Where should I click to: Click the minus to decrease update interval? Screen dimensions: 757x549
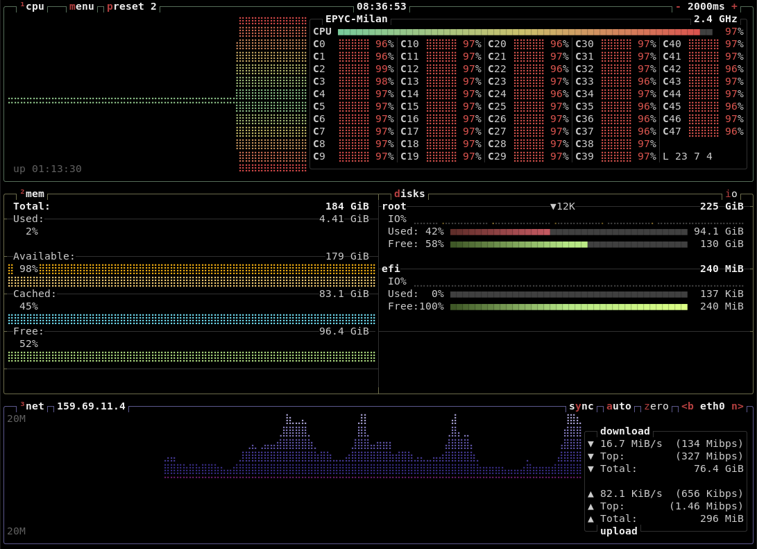[x=678, y=6]
